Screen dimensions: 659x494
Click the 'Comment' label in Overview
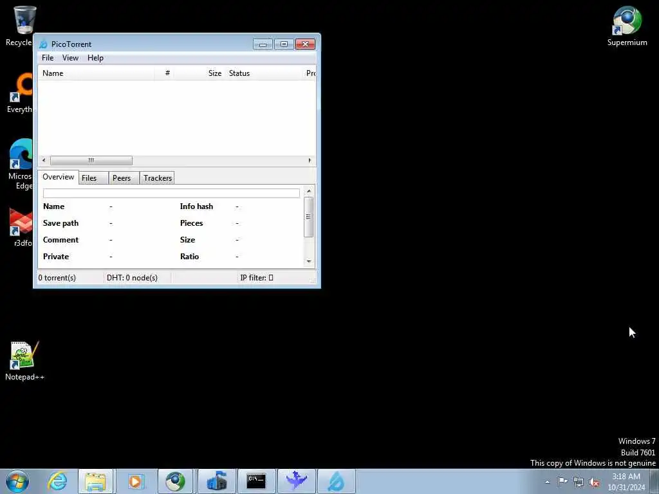(60, 240)
